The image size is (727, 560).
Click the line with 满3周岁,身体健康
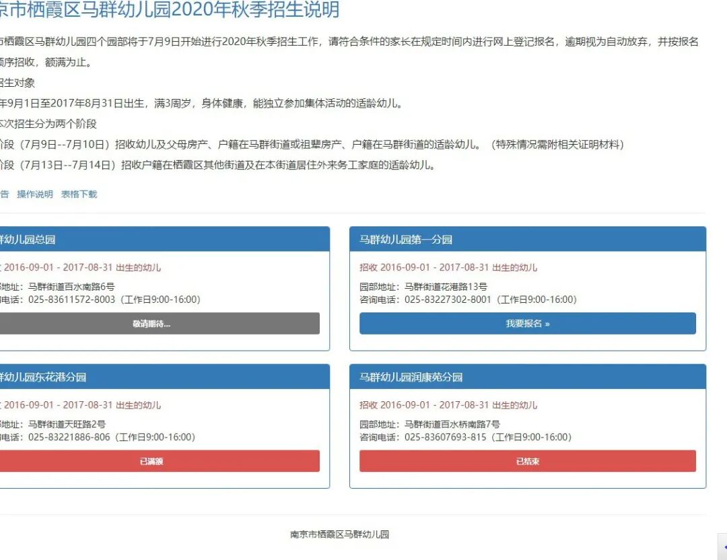(x=201, y=104)
